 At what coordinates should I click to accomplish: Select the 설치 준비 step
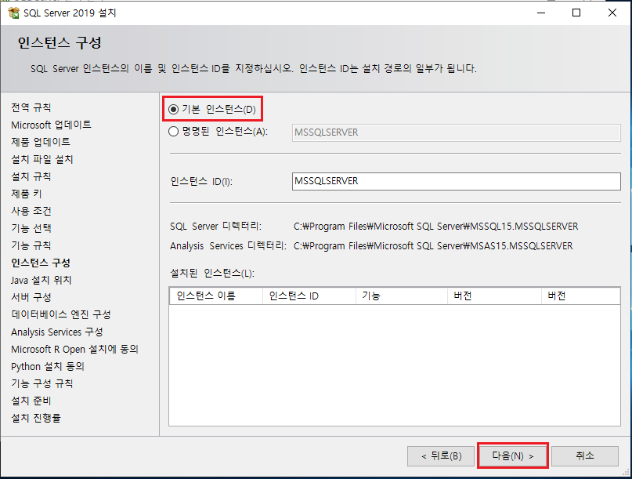coord(31,401)
